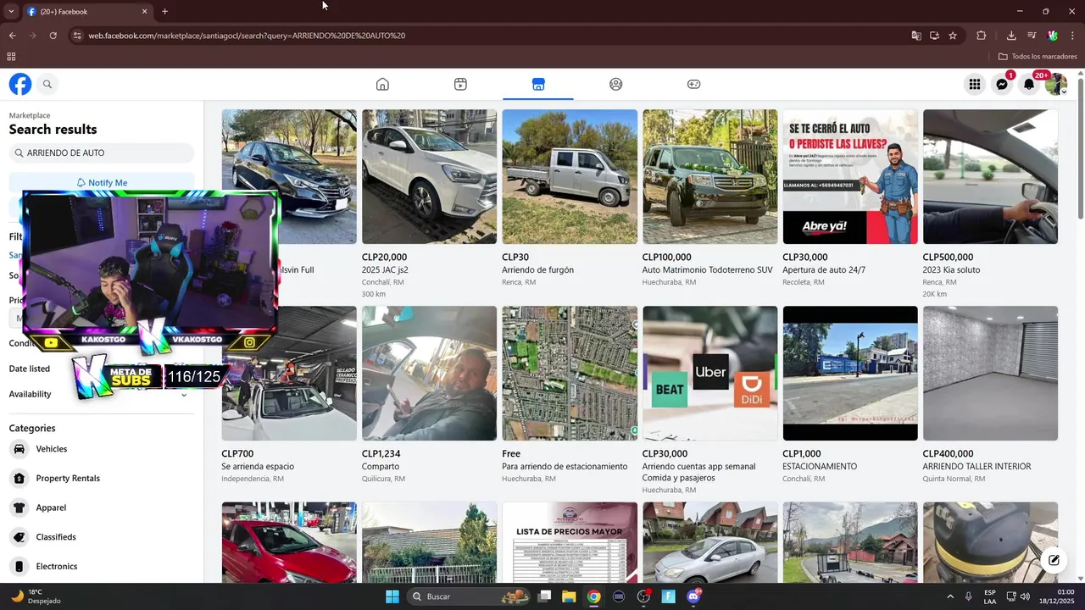Bookmark this page with the star icon

point(953,36)
